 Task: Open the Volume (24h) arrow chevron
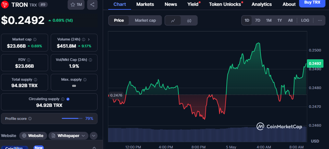pyautogui.click(x=89, y=39)
